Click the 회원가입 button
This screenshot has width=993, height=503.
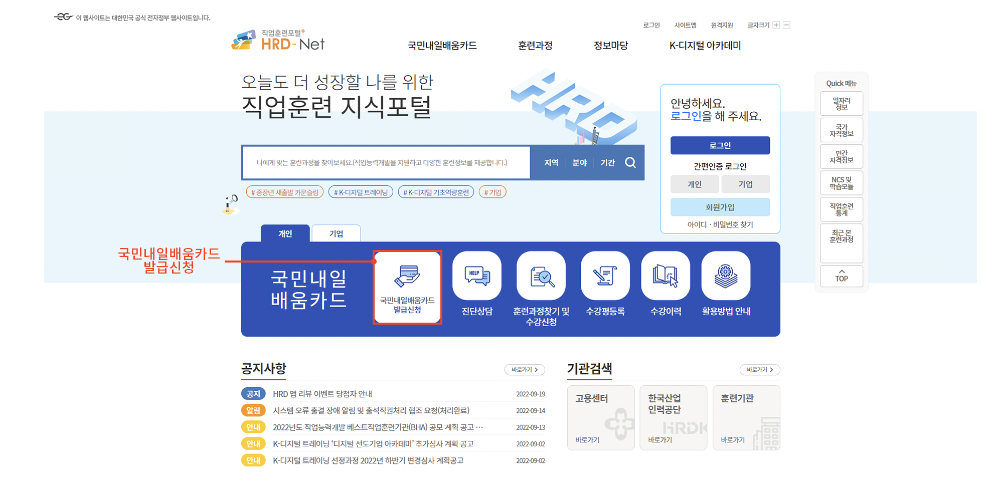pos(720,207)
